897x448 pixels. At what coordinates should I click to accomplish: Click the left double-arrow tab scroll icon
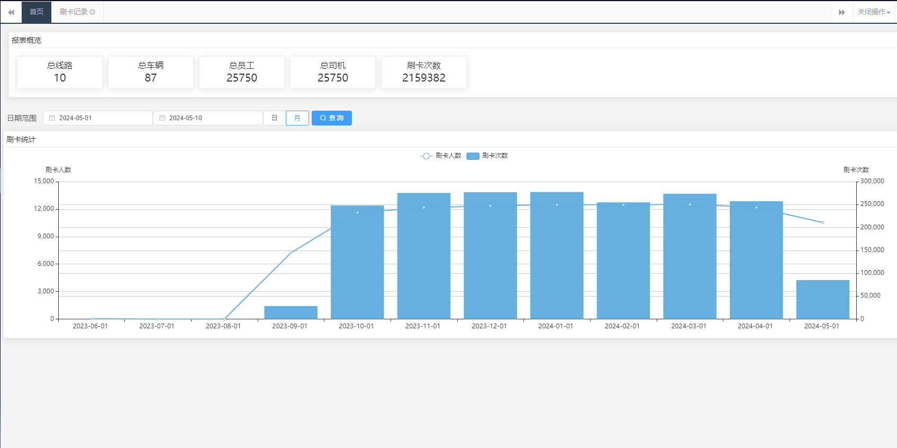[11, 12]
